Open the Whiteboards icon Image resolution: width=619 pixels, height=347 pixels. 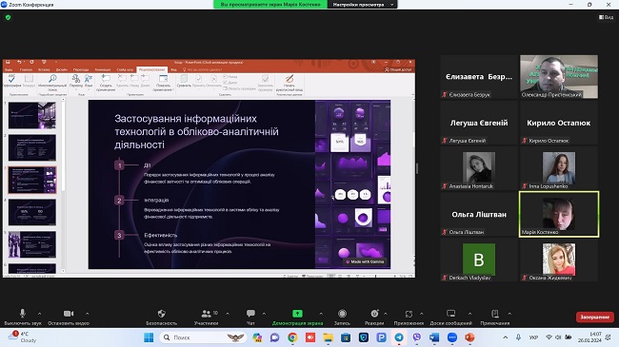pos(450,314)
